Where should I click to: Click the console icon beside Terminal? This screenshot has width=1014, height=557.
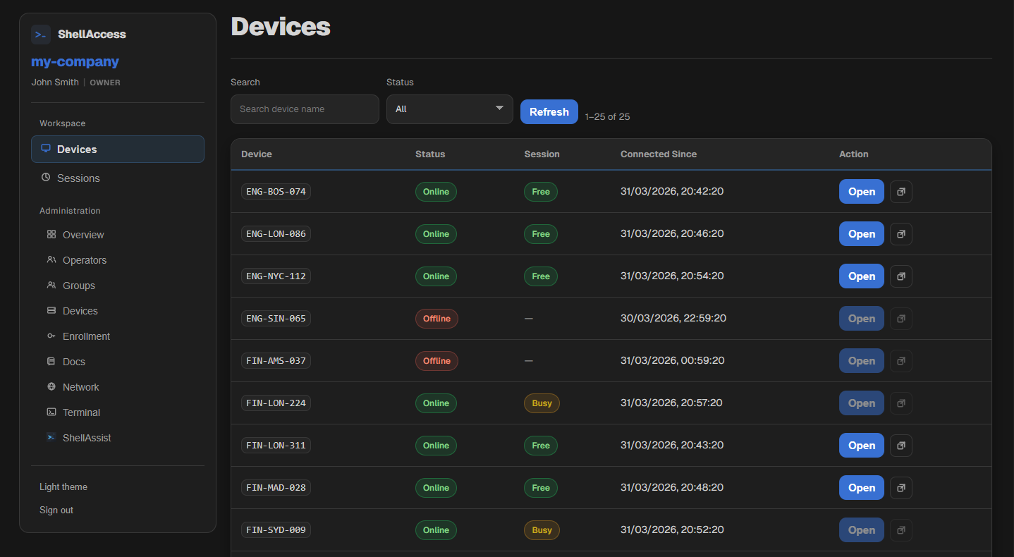click(51, 412)
